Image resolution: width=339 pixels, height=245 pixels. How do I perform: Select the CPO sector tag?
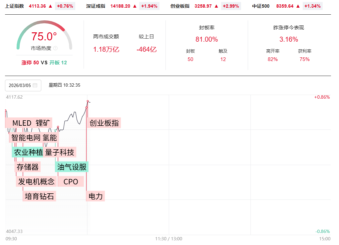pyautogui.click(x=71, y=181)
